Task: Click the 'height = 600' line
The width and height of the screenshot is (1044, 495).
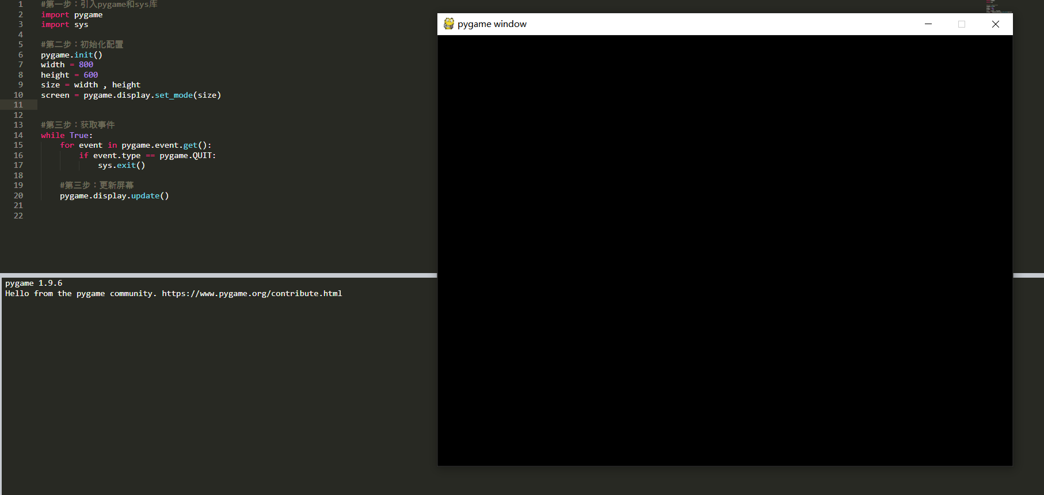Action: (69, 75)
